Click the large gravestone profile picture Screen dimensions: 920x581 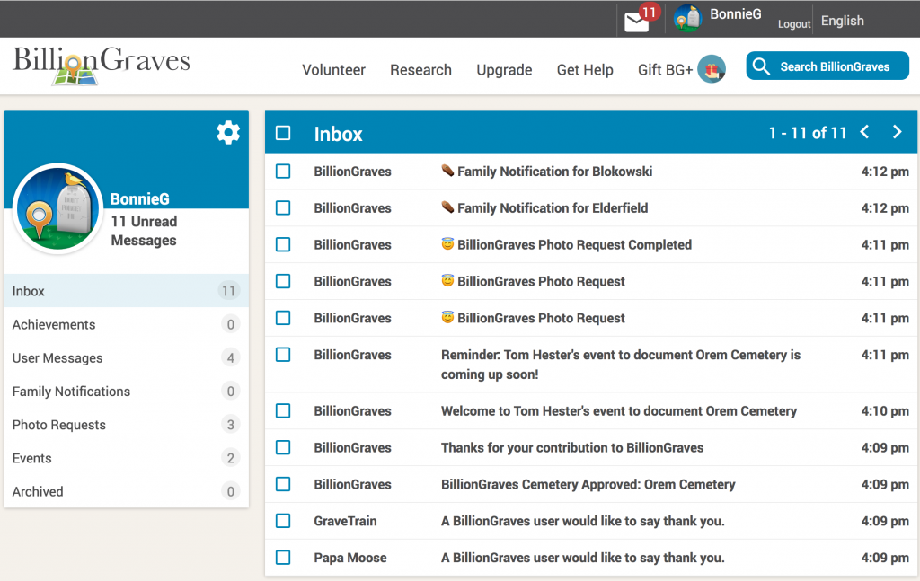[x=58, y=208]
